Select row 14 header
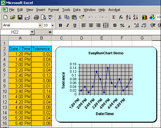 tap(4, 113)
